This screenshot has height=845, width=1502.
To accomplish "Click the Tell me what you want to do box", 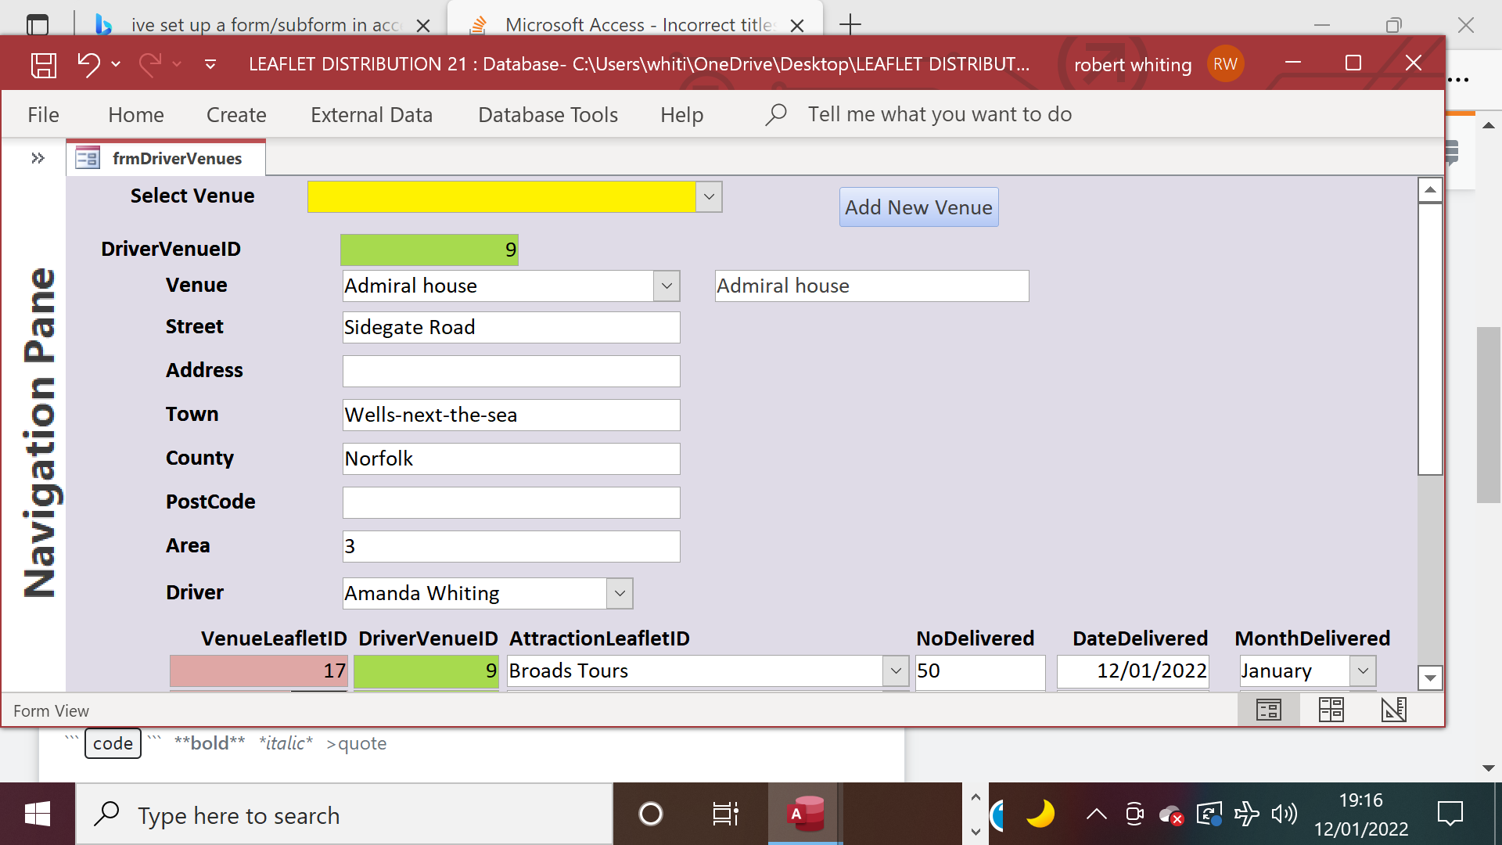I will (940, 115).
